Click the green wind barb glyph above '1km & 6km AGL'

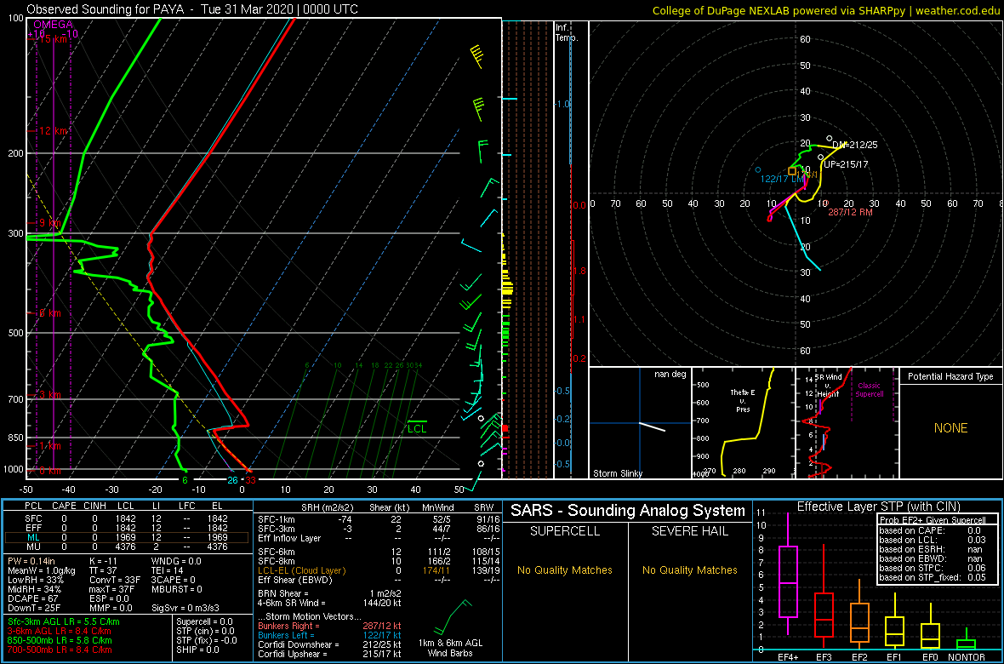[x=452, y=616]
